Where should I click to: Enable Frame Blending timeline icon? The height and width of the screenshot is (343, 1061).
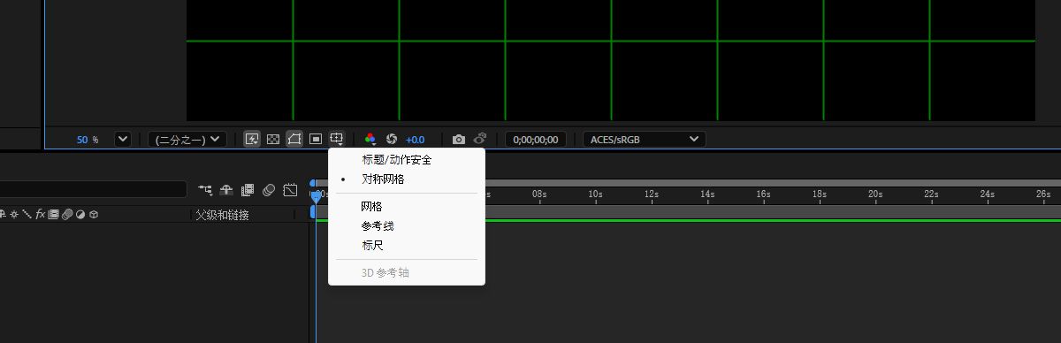tap(248, 189)
